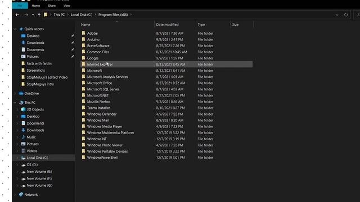
Task: Sort by the Date modified column header
Action: [x=168, y=25]
